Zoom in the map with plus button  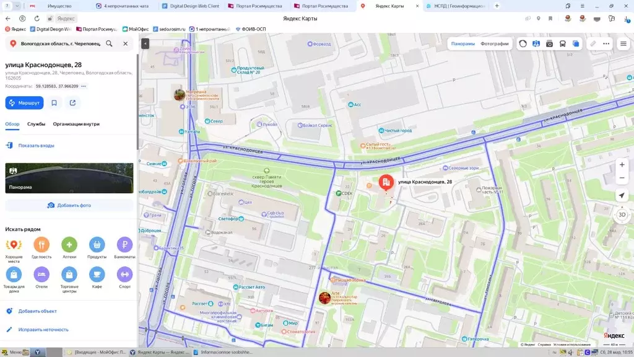[x=622, y=165]
